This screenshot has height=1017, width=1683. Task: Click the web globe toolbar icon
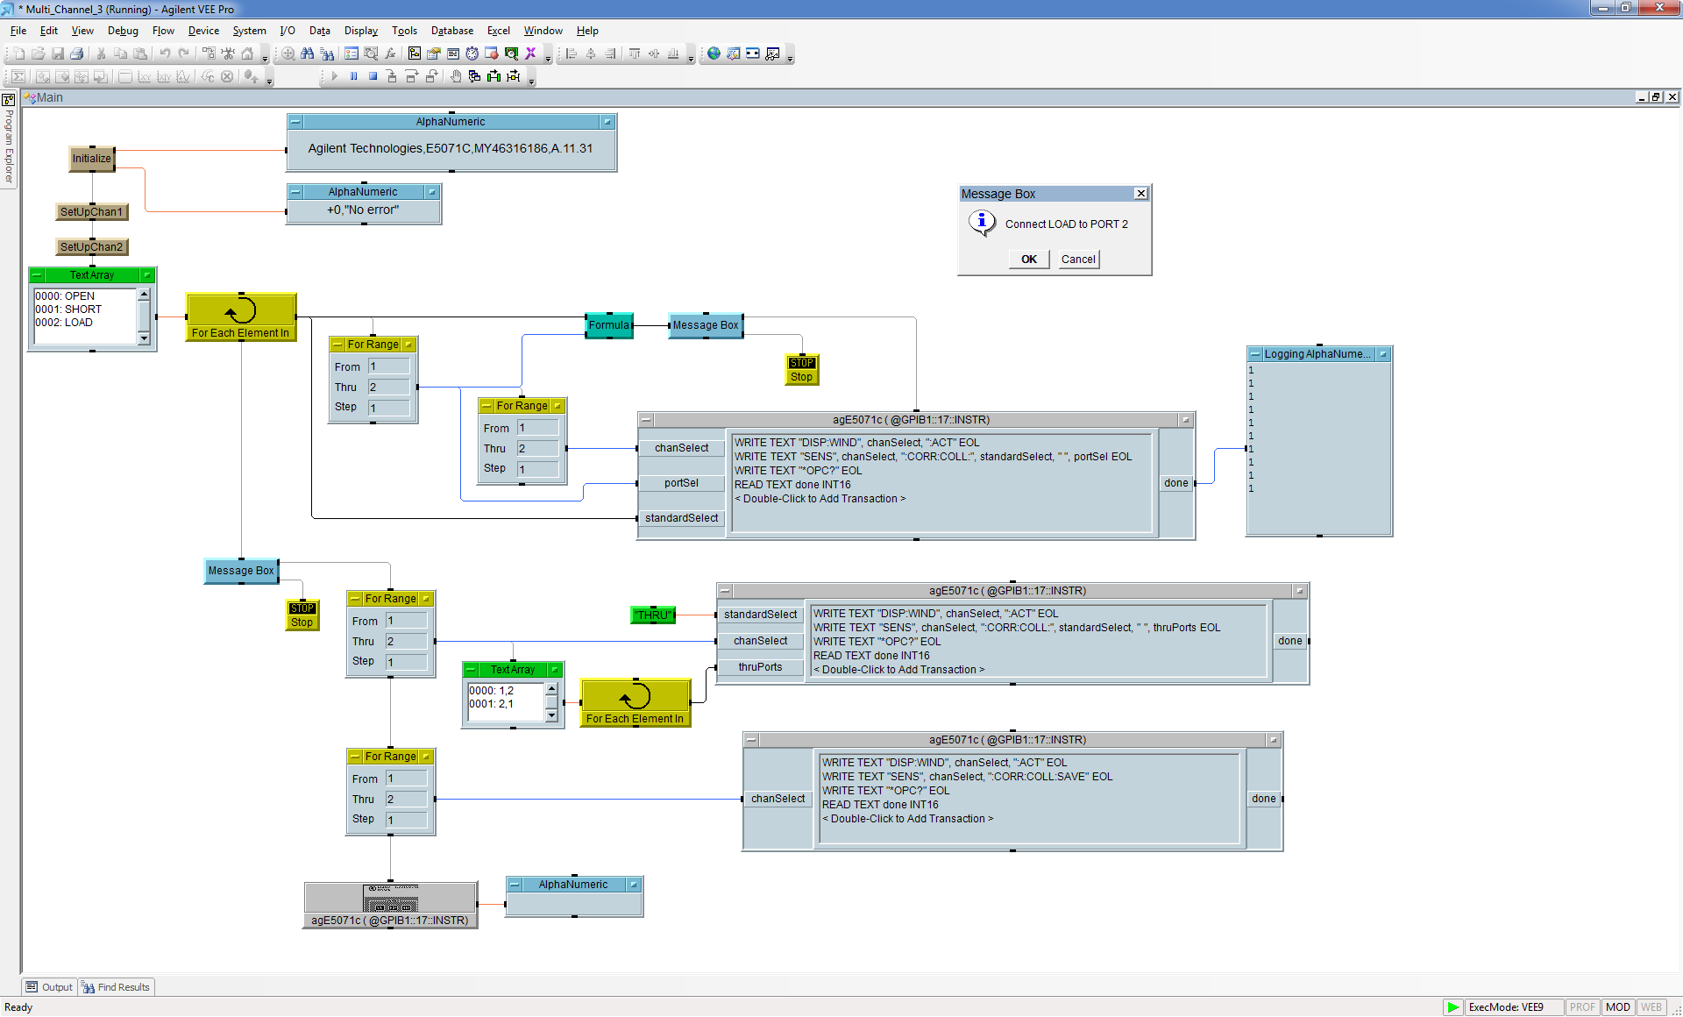714,53
